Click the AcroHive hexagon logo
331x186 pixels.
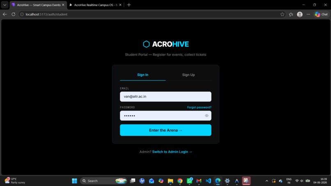click(x=146, y=44)
